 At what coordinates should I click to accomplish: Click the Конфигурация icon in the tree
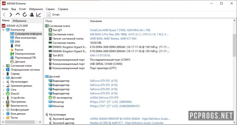click(8, 110)
